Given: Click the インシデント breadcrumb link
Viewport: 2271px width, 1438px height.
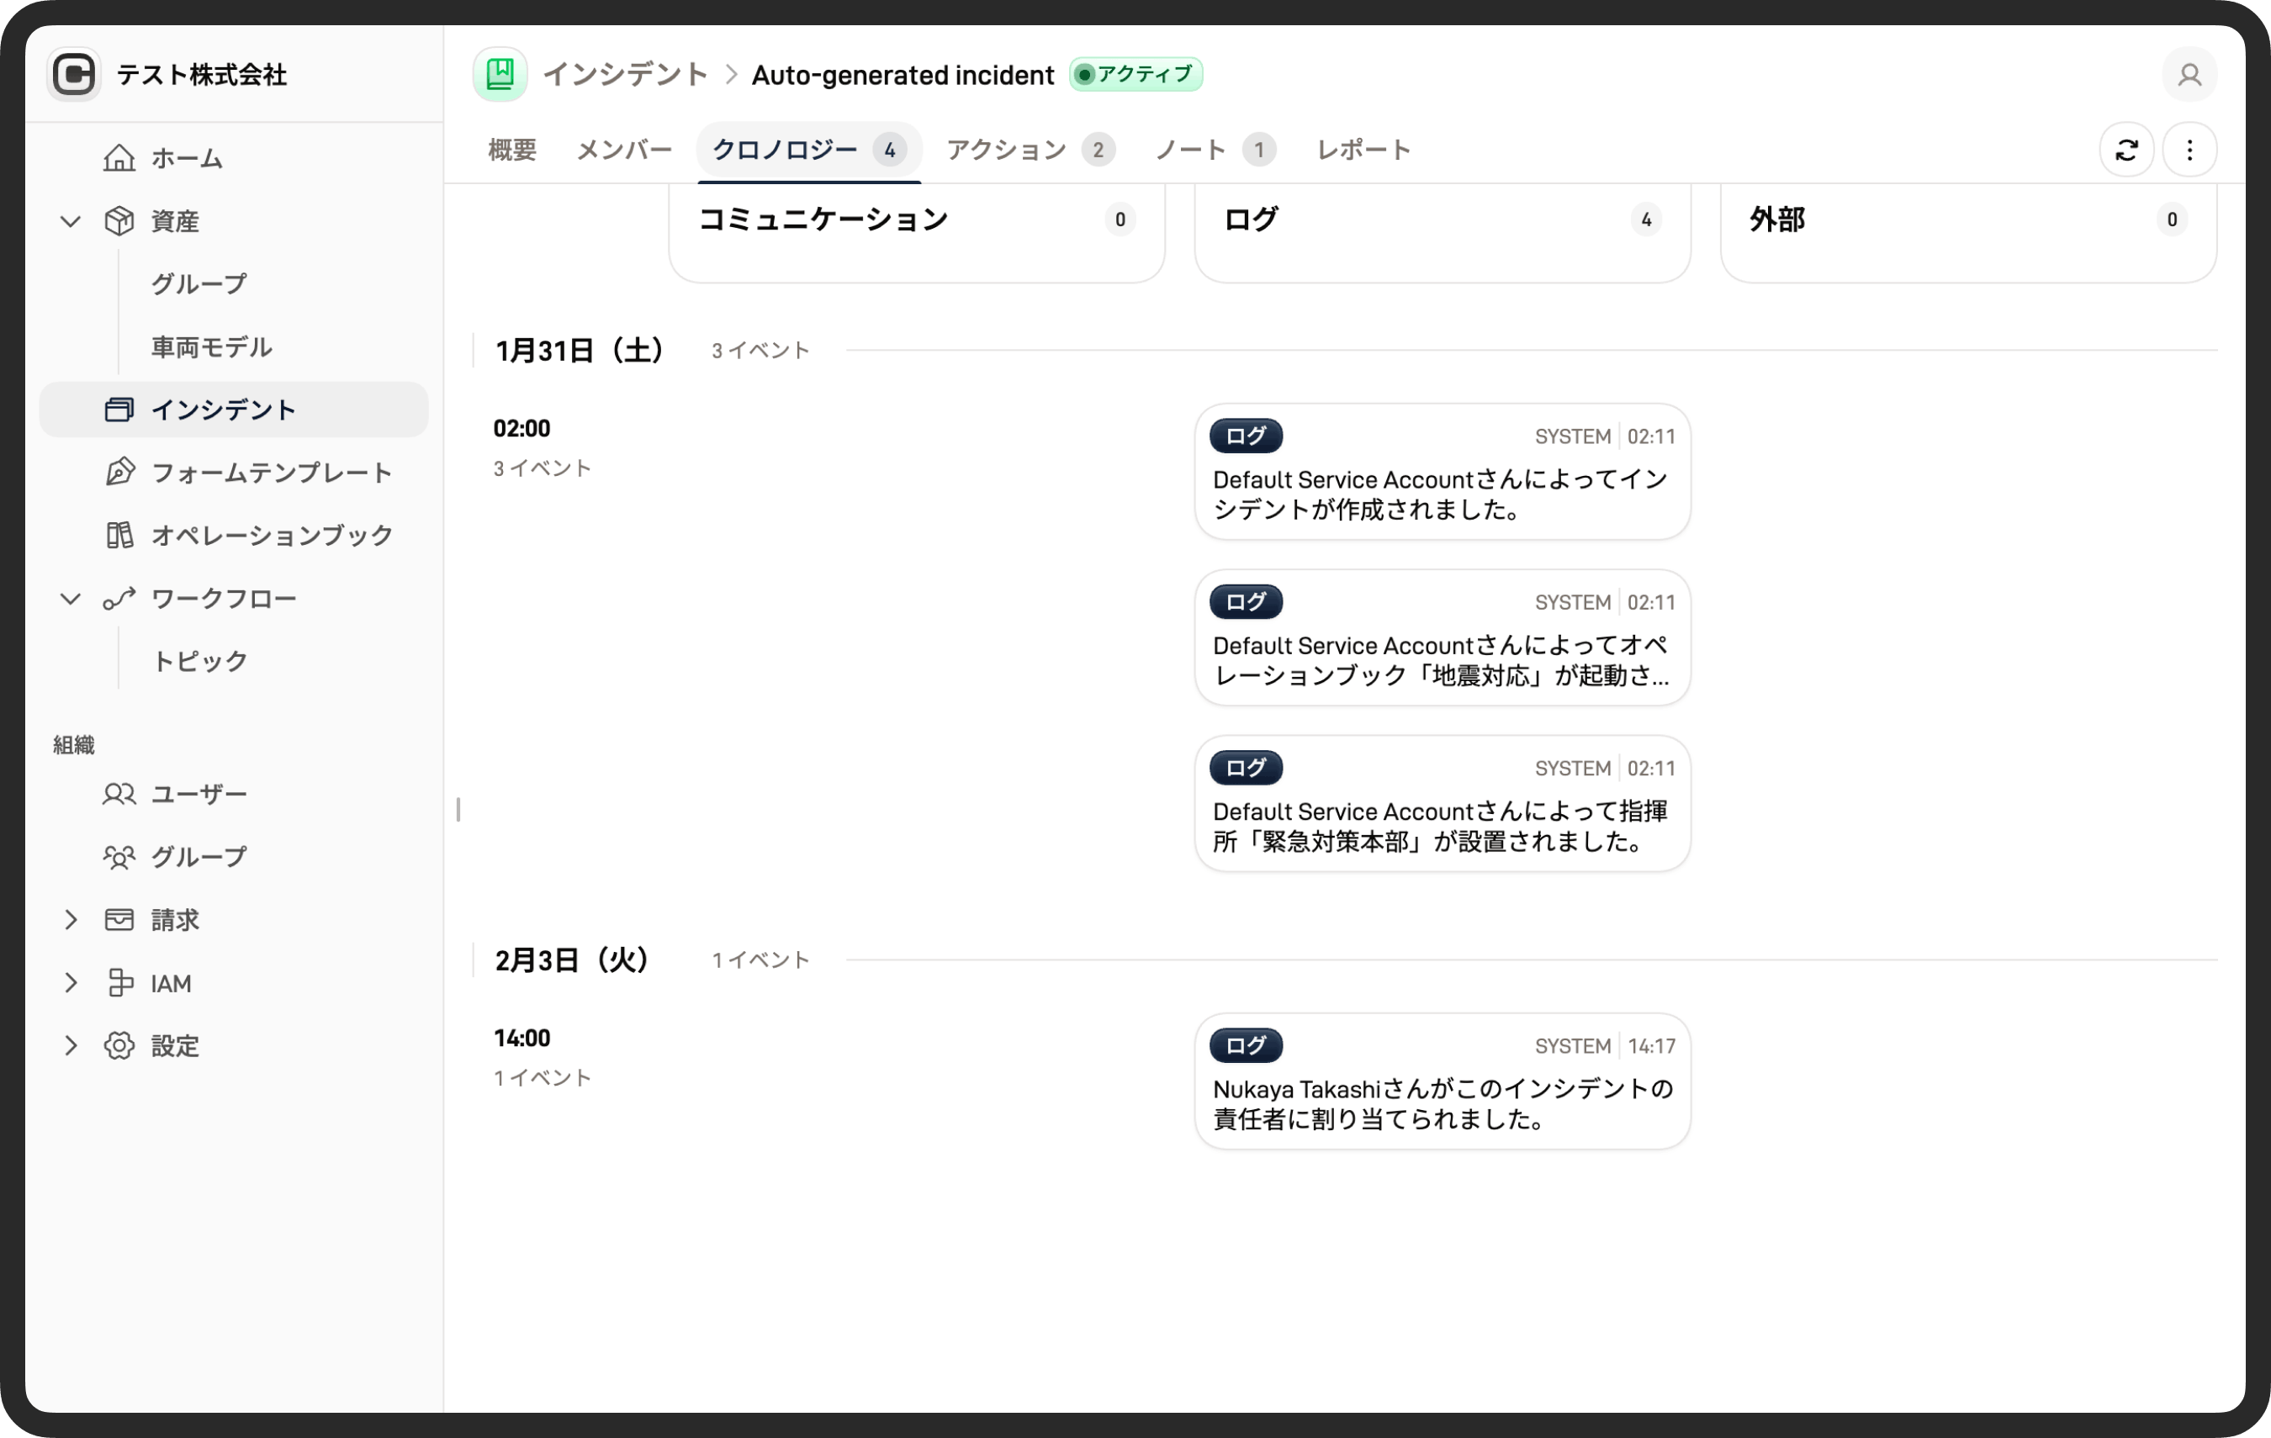Looking at the screenshot, I should click(625, 75).
